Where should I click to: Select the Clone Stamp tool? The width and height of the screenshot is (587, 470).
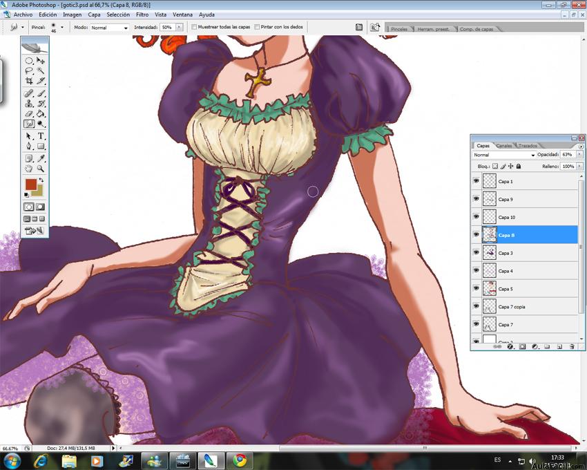pyautogui.click(x=29, y=104)
